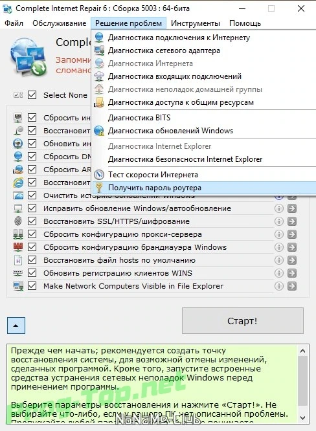Open the Файл menu

pos(14,23)
